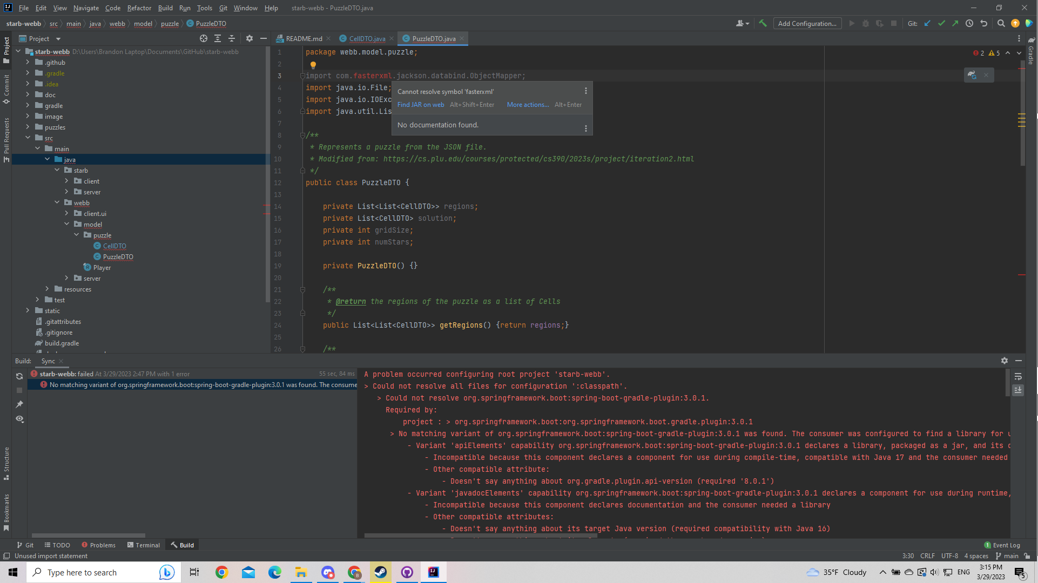This screenshot has height=583, width=1038.
Task: Click the Find JAR on web link
Action: coord(421,105)
